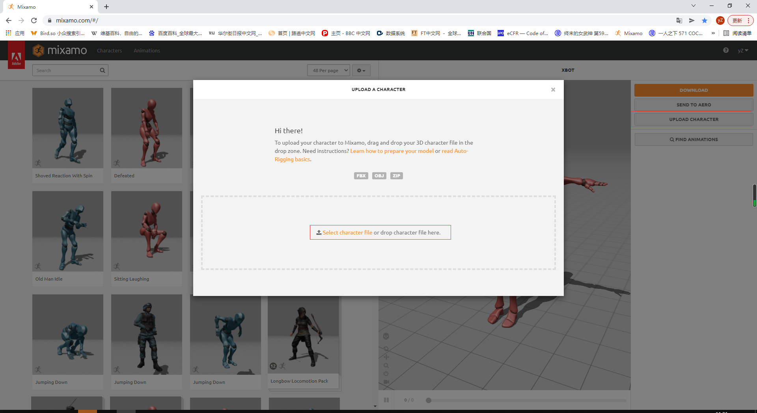
Task: Close the Upload a Character dialog
Action: click(553, 89)
